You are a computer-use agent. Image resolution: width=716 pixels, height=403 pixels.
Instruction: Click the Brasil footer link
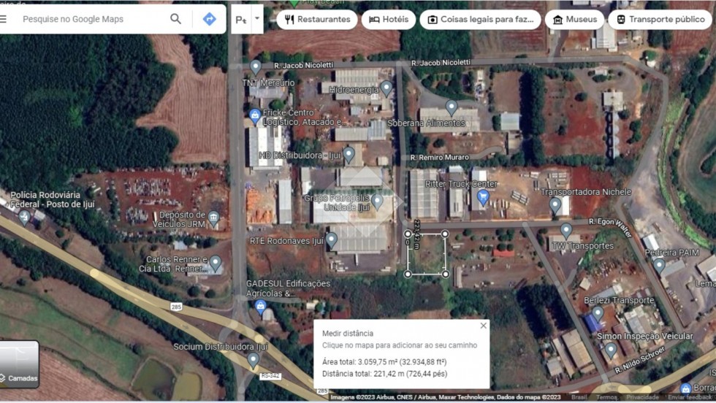coord(579,397)
